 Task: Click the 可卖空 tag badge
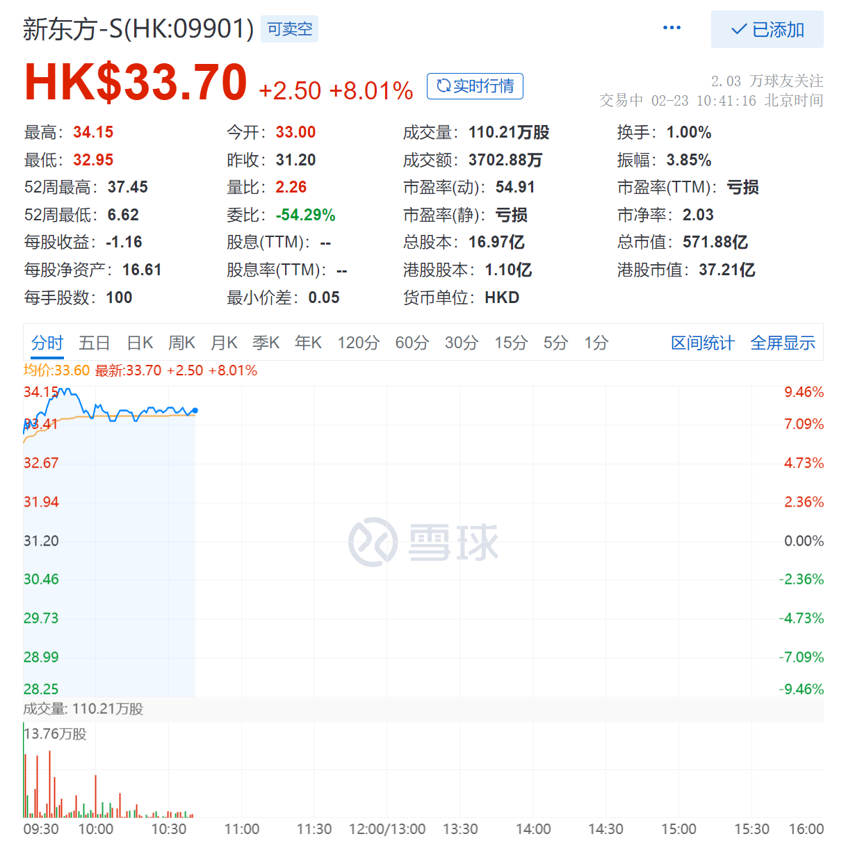[290, 29]
